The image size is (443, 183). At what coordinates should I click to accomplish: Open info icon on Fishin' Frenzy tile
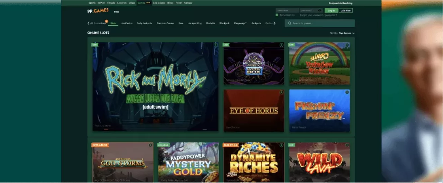(347, 92)
